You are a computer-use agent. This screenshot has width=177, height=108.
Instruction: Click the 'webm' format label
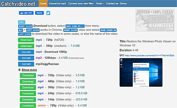(x=42, y=106)
